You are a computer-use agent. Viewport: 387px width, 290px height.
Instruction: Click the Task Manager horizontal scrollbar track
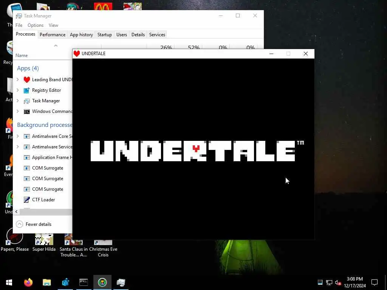coord(46,211)
